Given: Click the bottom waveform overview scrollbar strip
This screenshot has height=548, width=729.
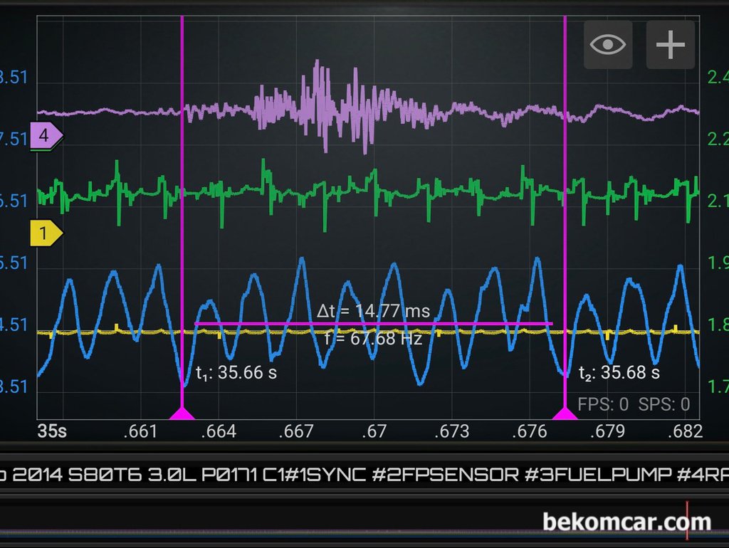Looking at the screenshot, I should click(364, 520).
